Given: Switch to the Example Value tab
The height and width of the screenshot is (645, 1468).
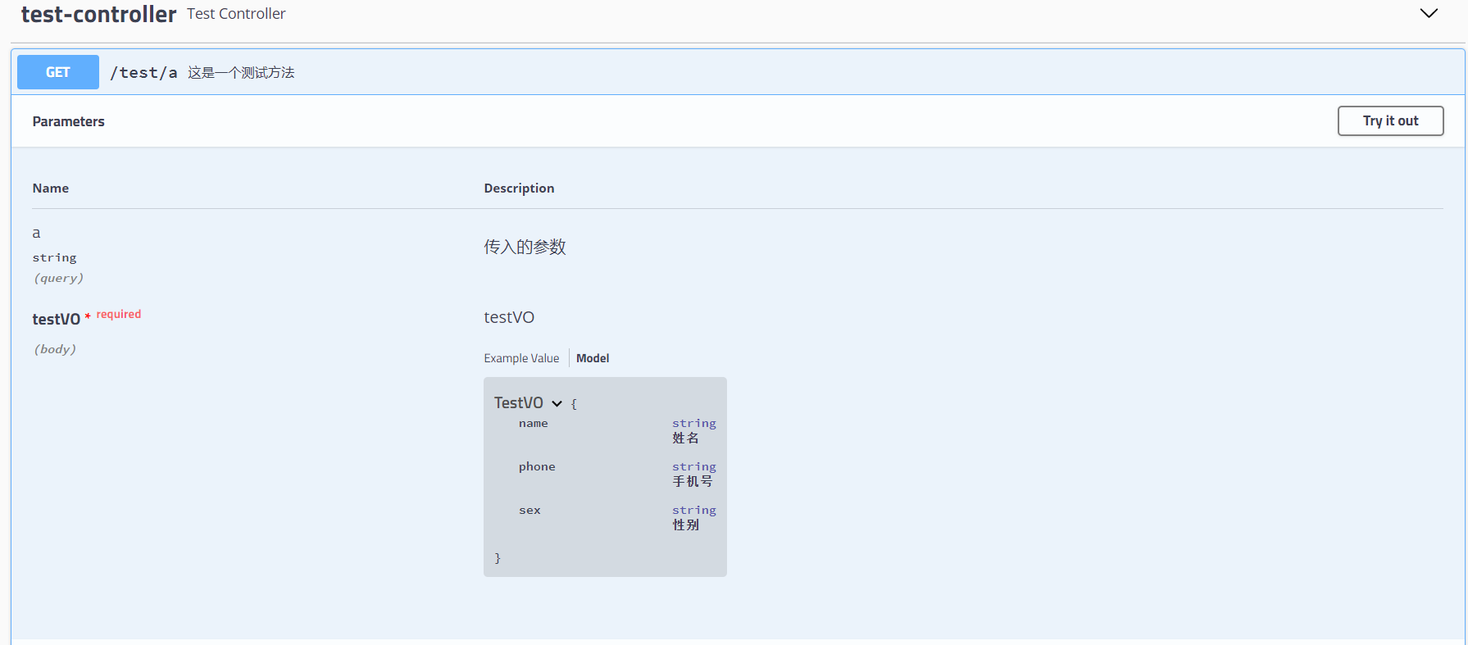Looking at the screenshot, I should [521, 358].
